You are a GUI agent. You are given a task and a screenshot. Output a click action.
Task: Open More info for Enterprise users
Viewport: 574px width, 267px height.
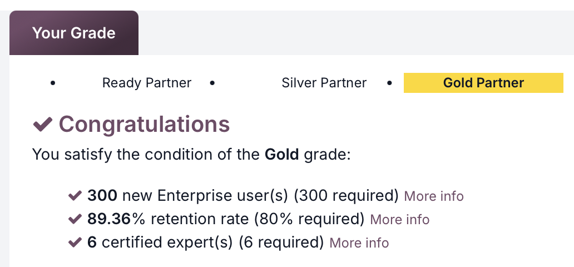433,196
